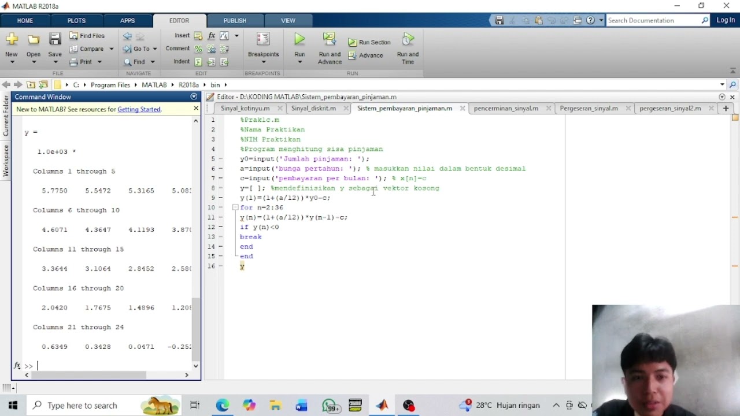The image size is (740, 416).
Task: Go up one folder level icon
Action: 31,84
